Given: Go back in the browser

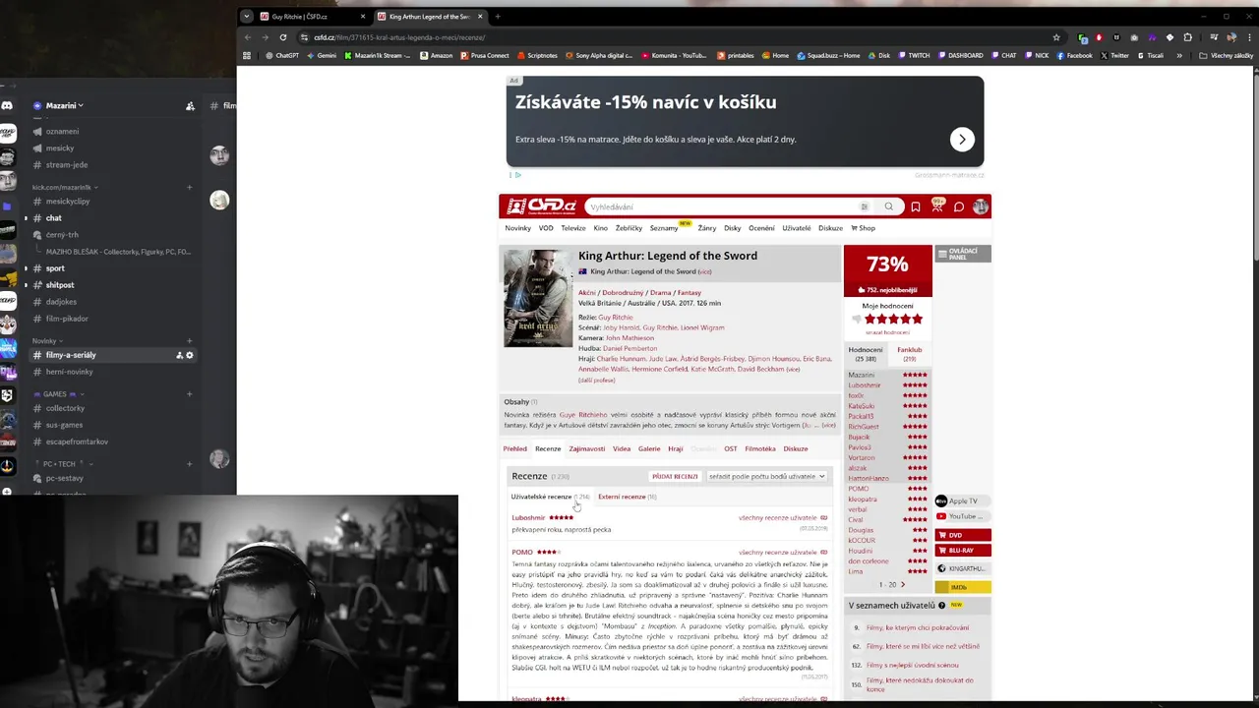Looking at the screenshot, I should [x=248, y=37].
